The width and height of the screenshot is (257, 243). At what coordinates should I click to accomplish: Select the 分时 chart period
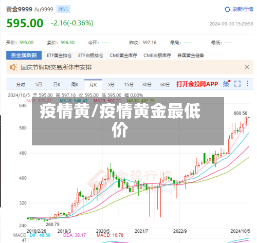click(x=21, y=85)
